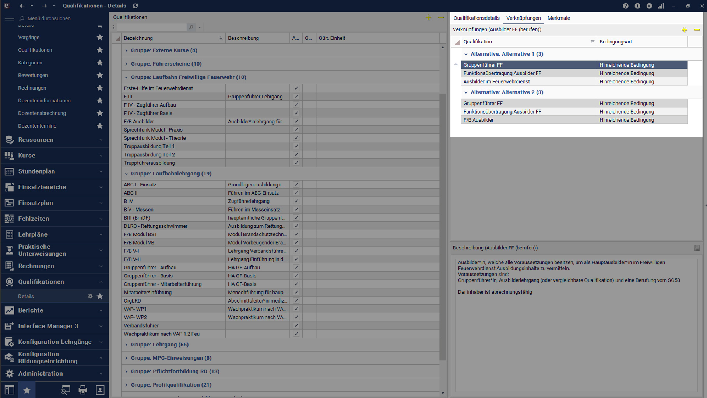707x398 pixels.
Task: Click the statistics bar chart icon
Action: coord(661,6)
